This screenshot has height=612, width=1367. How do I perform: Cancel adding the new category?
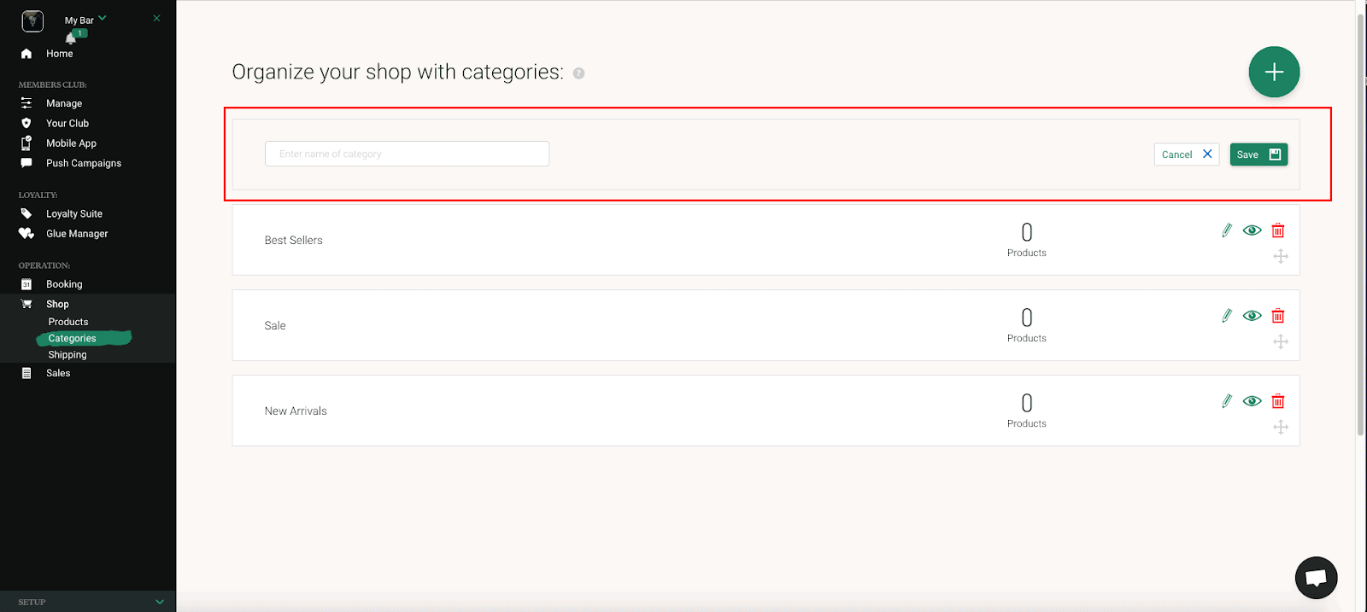pos(1187,154)
